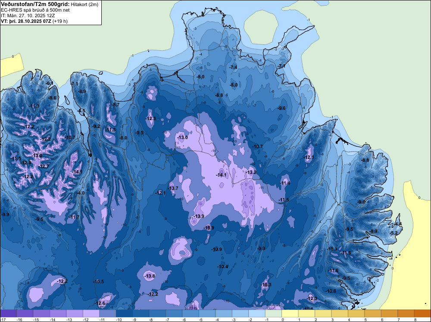Click the -7.4 temperature label

point(233,67)
